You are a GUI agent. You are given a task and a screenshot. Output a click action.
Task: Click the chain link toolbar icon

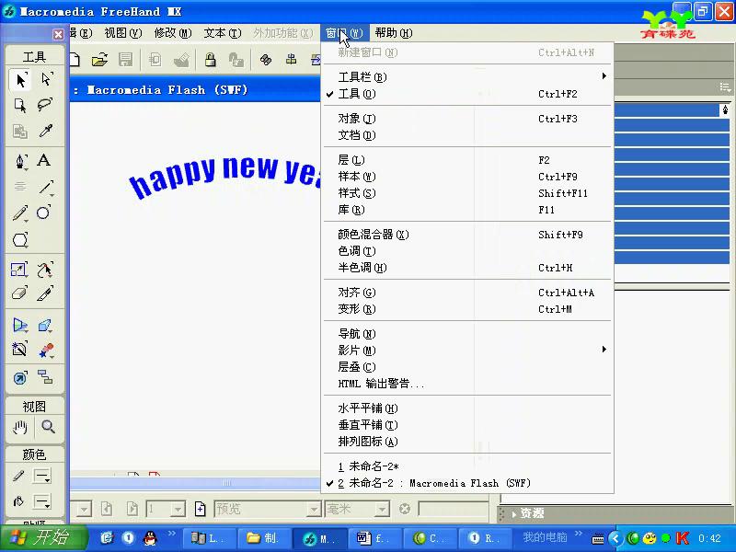pos(266,60)
